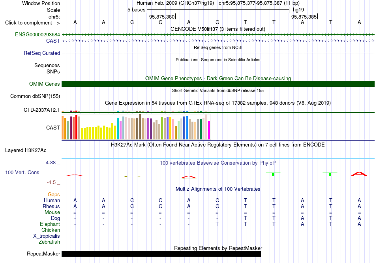Viewport: 375px width, 263px height.
Task: Click the SNPs track label
Action: [53, 71]
